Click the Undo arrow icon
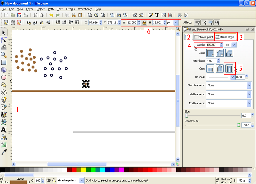Viewport: 256px width, 184px height. 51,15
